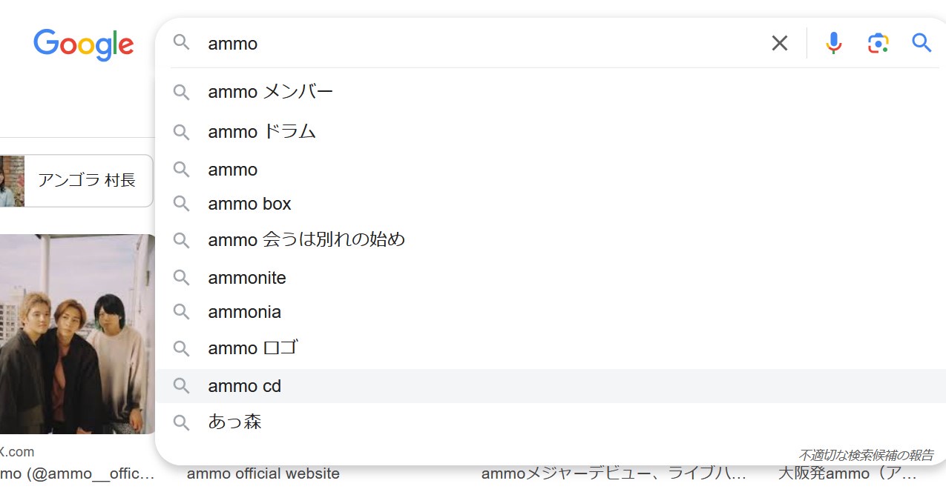Click into the ammo search input field

coord(482,44)
